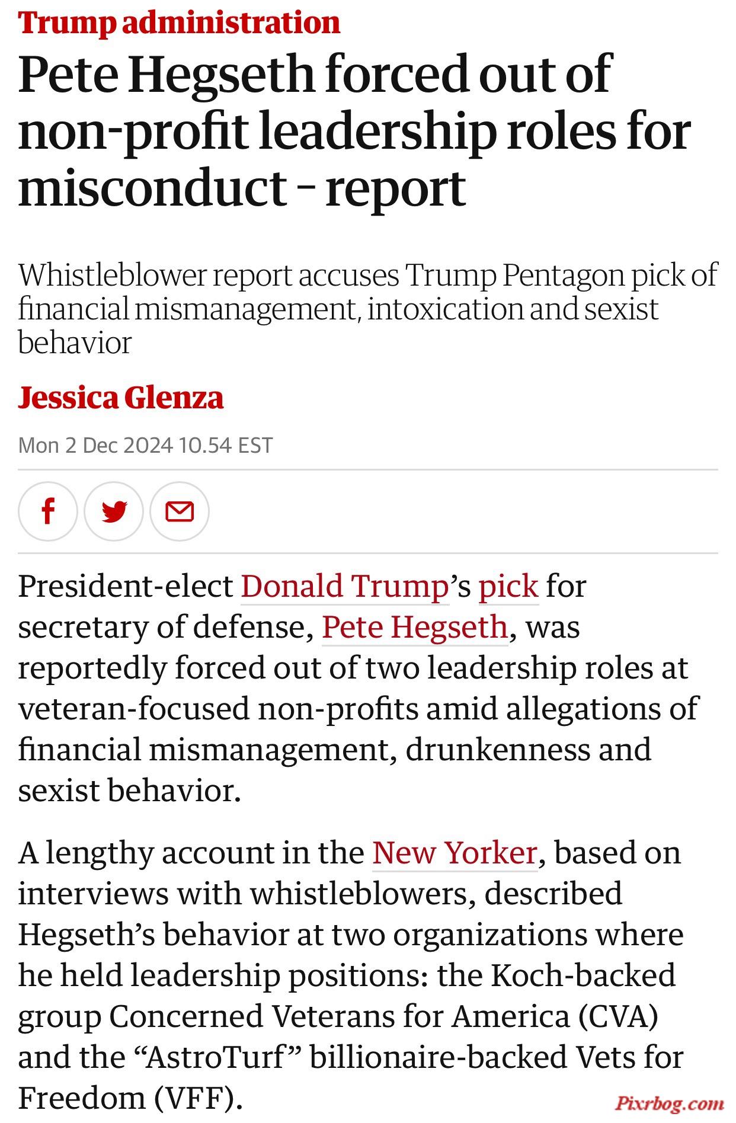Share the article via email icon
Viewport: 736px width, 1123px height.
click(x=180, y=511)
